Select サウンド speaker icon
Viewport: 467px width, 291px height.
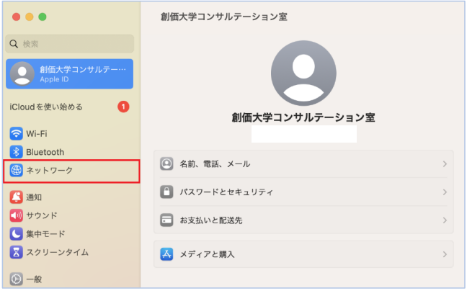16,215
